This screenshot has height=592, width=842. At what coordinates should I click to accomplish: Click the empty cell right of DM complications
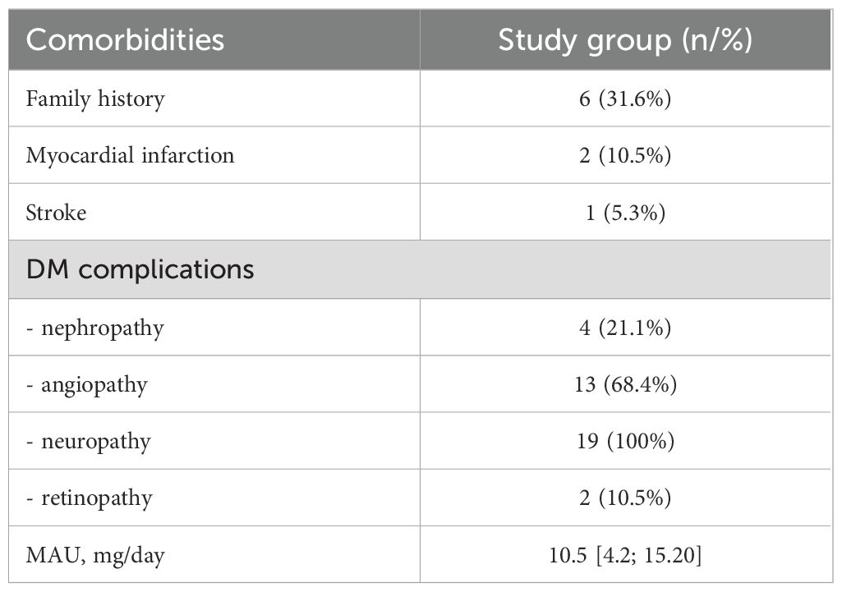[625, 270]
